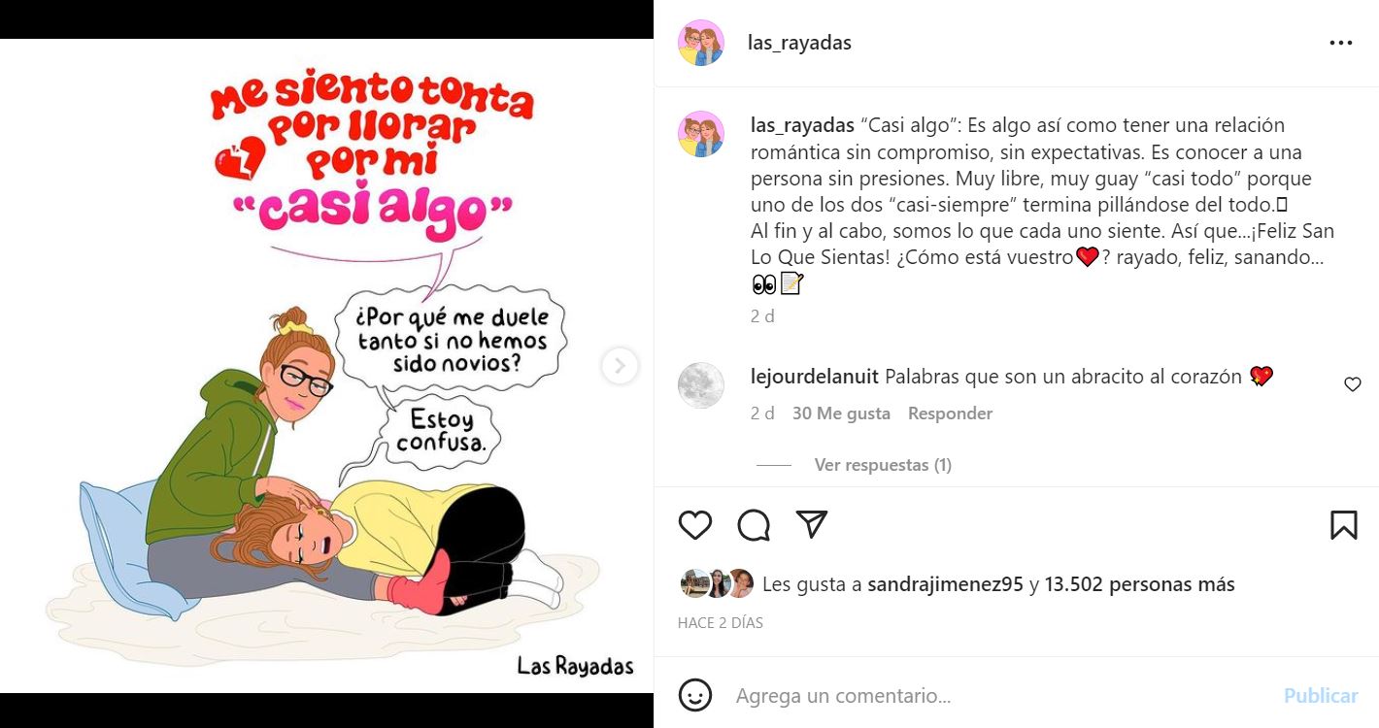The image size is (1379, 728).
Task: Open las_rayadas profile picture in header
Action: 701,43
